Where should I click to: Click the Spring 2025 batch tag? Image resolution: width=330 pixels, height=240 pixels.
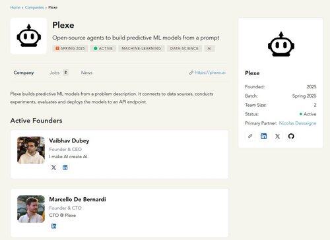(x=70, y=48)
